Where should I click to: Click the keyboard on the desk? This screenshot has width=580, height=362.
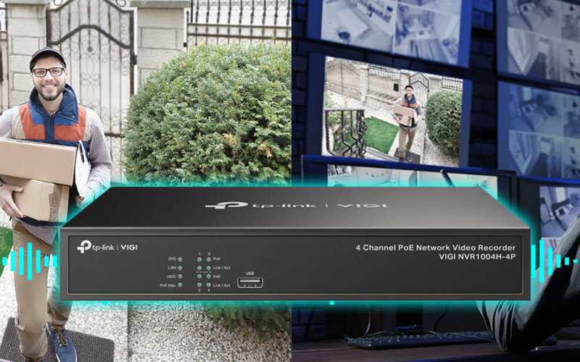(418, 339)
